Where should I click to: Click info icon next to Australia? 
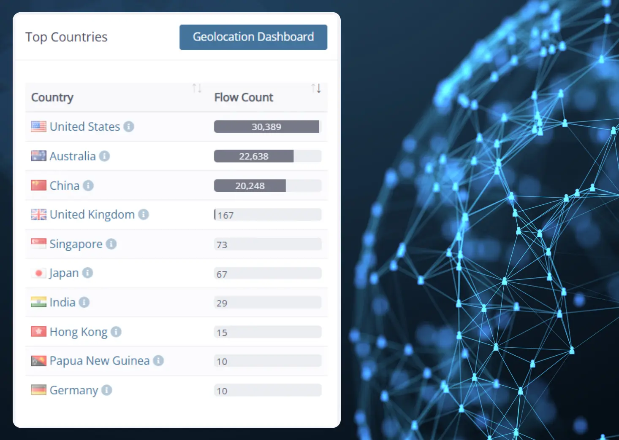(104, 156)
